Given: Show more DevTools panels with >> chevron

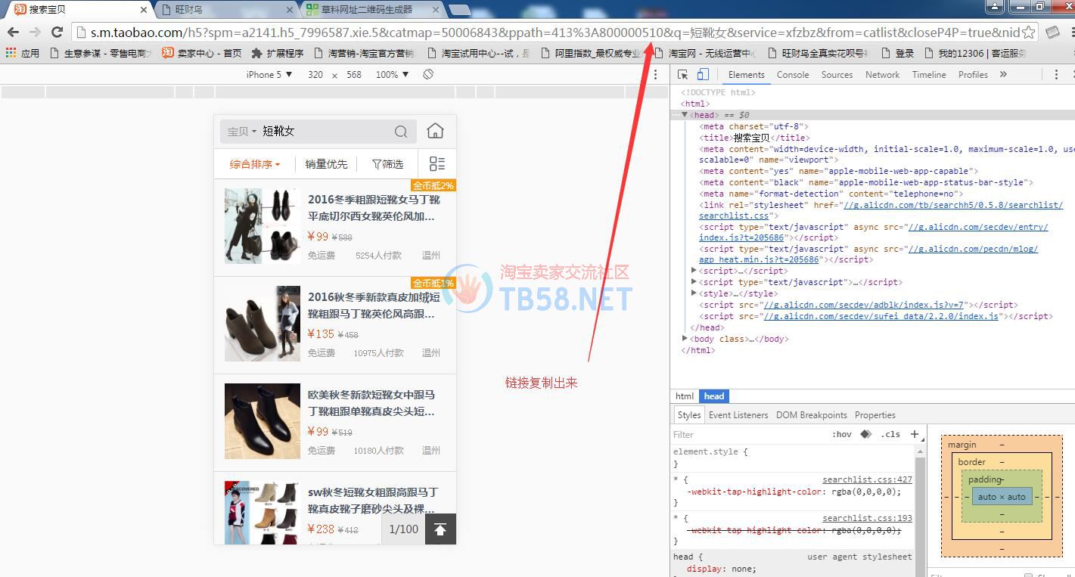Looking at the screenshot, I should click(x=1003, y=74).
